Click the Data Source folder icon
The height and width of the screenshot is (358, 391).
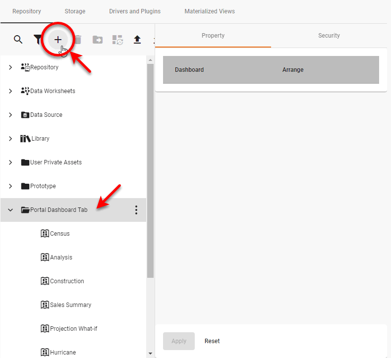tap(25, 115)
